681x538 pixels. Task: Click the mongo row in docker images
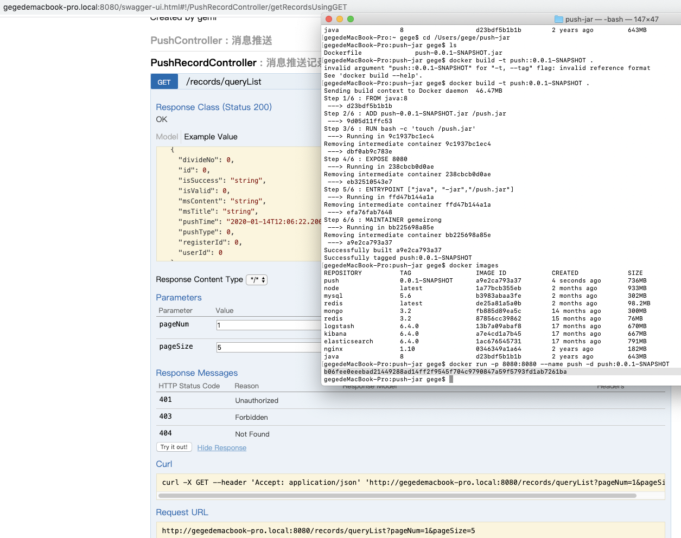click(485, 311)
